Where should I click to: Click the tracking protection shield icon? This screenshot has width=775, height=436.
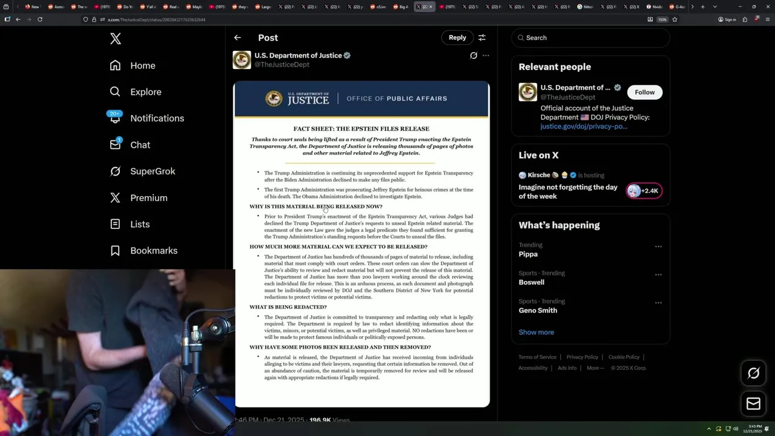point(87,19)
